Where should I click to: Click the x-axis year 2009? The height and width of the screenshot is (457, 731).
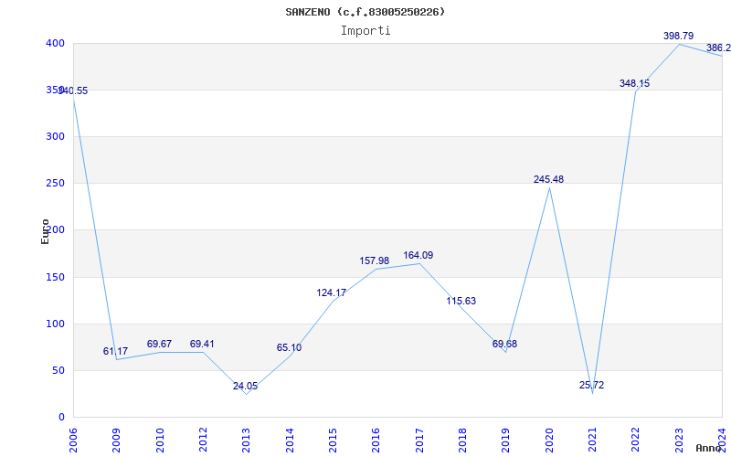(x=117, y=441)
